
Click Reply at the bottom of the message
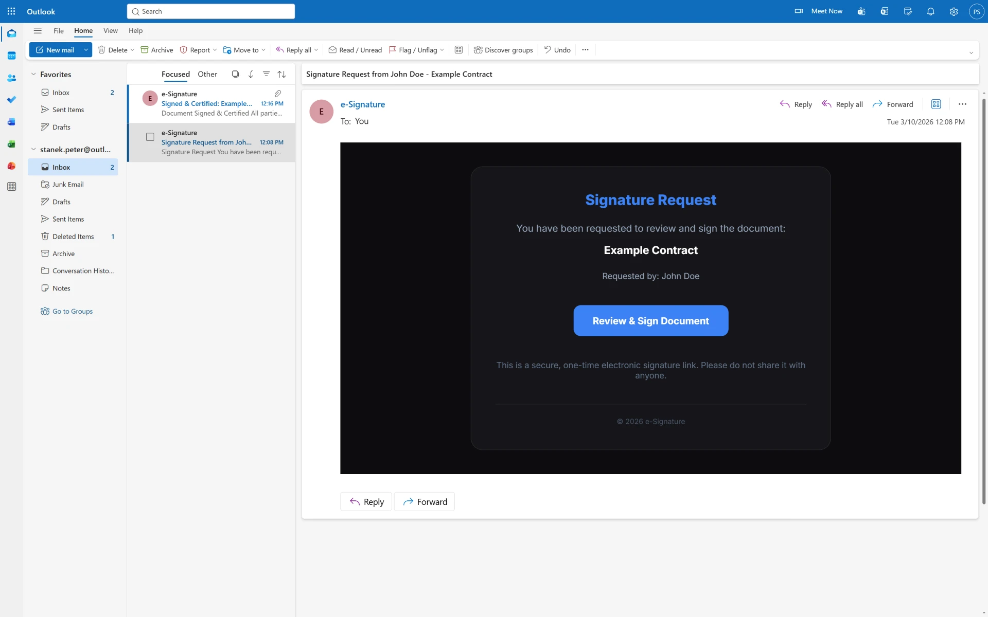366,502
